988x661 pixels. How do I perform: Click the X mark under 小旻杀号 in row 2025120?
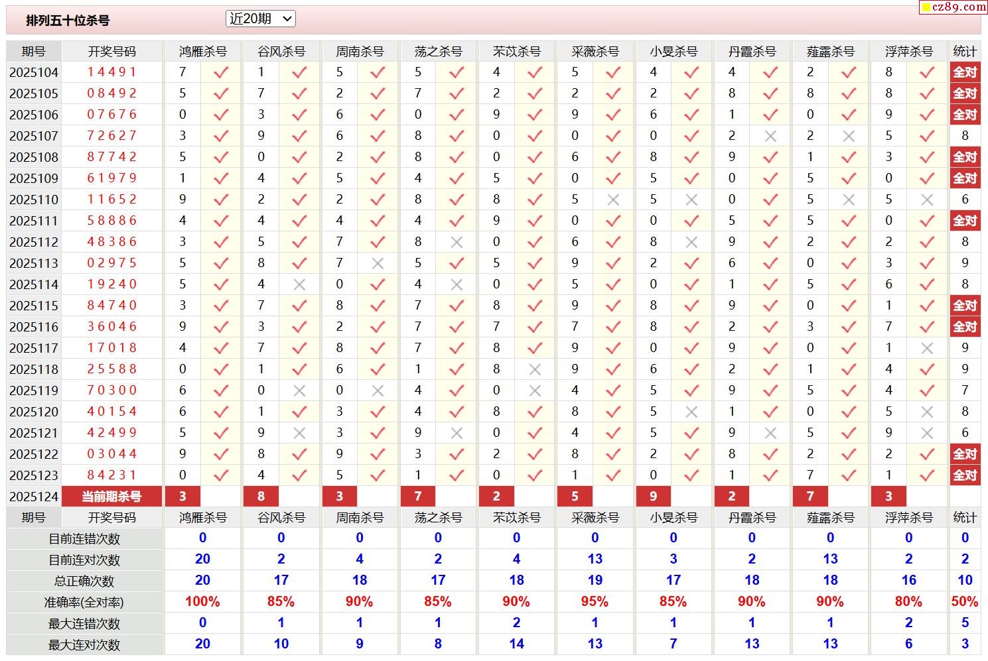pos(691,412)
